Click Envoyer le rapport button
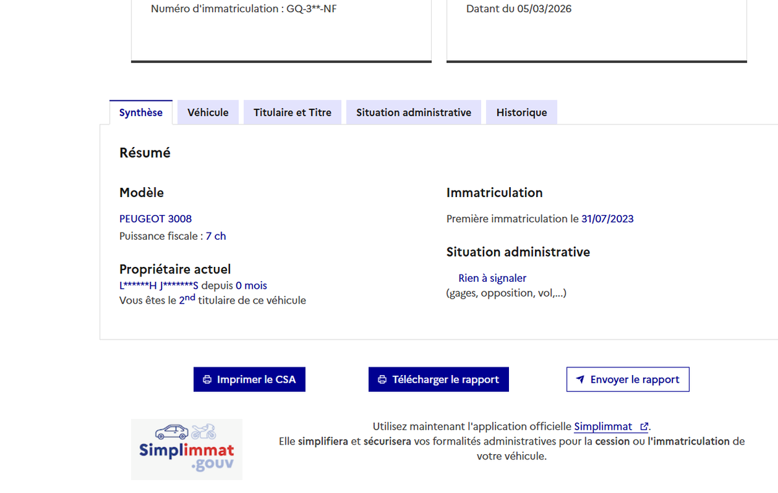 [x=628, y=380]
